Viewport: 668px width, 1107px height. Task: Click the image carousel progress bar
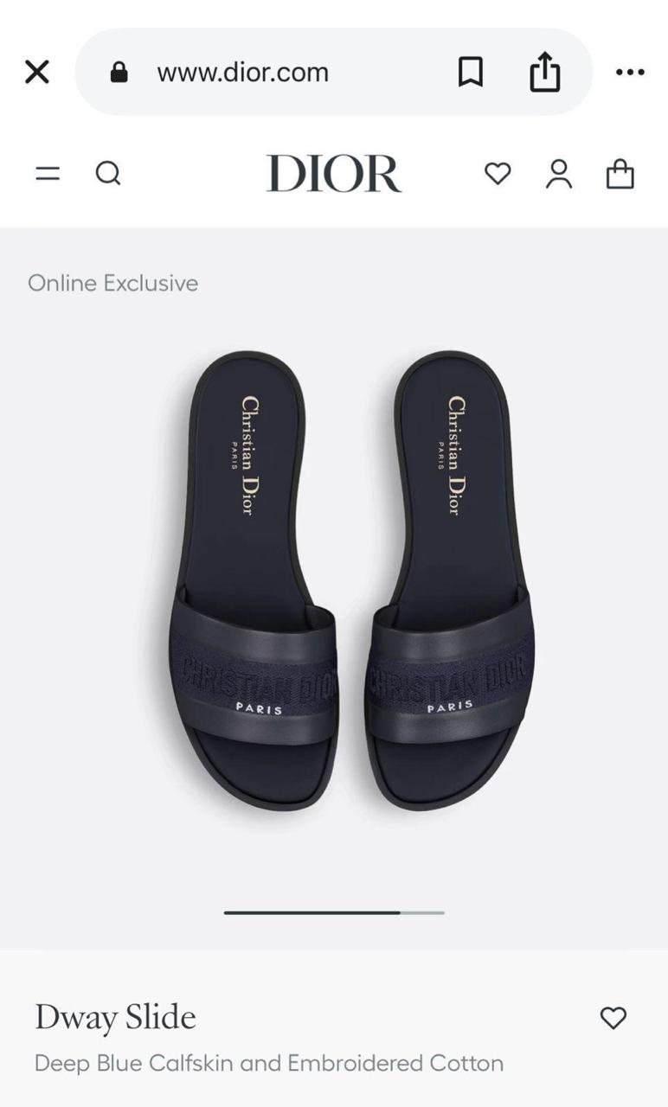pos(334,912)
